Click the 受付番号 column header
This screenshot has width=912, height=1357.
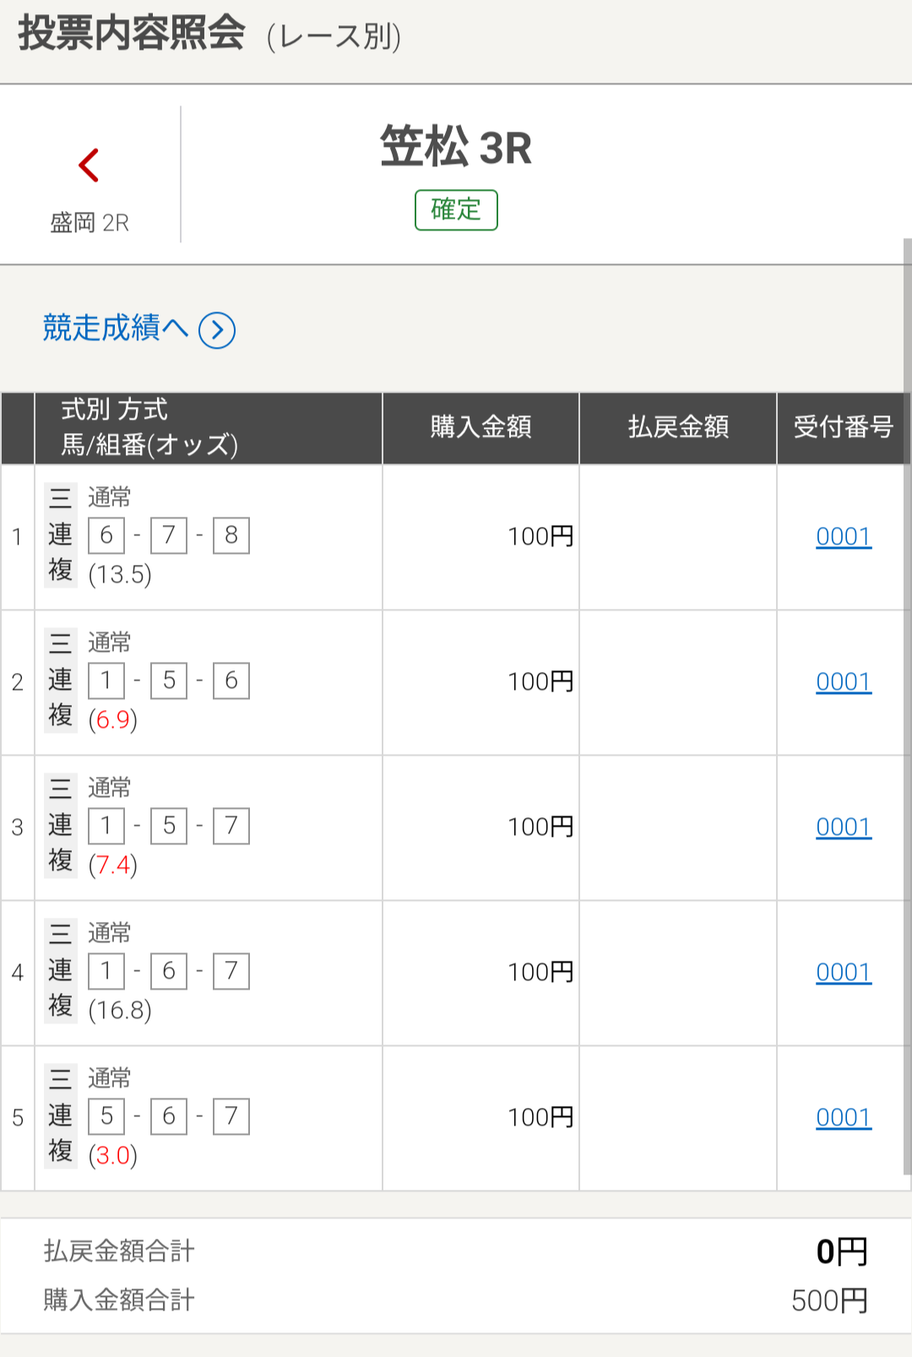coord(843,427)
